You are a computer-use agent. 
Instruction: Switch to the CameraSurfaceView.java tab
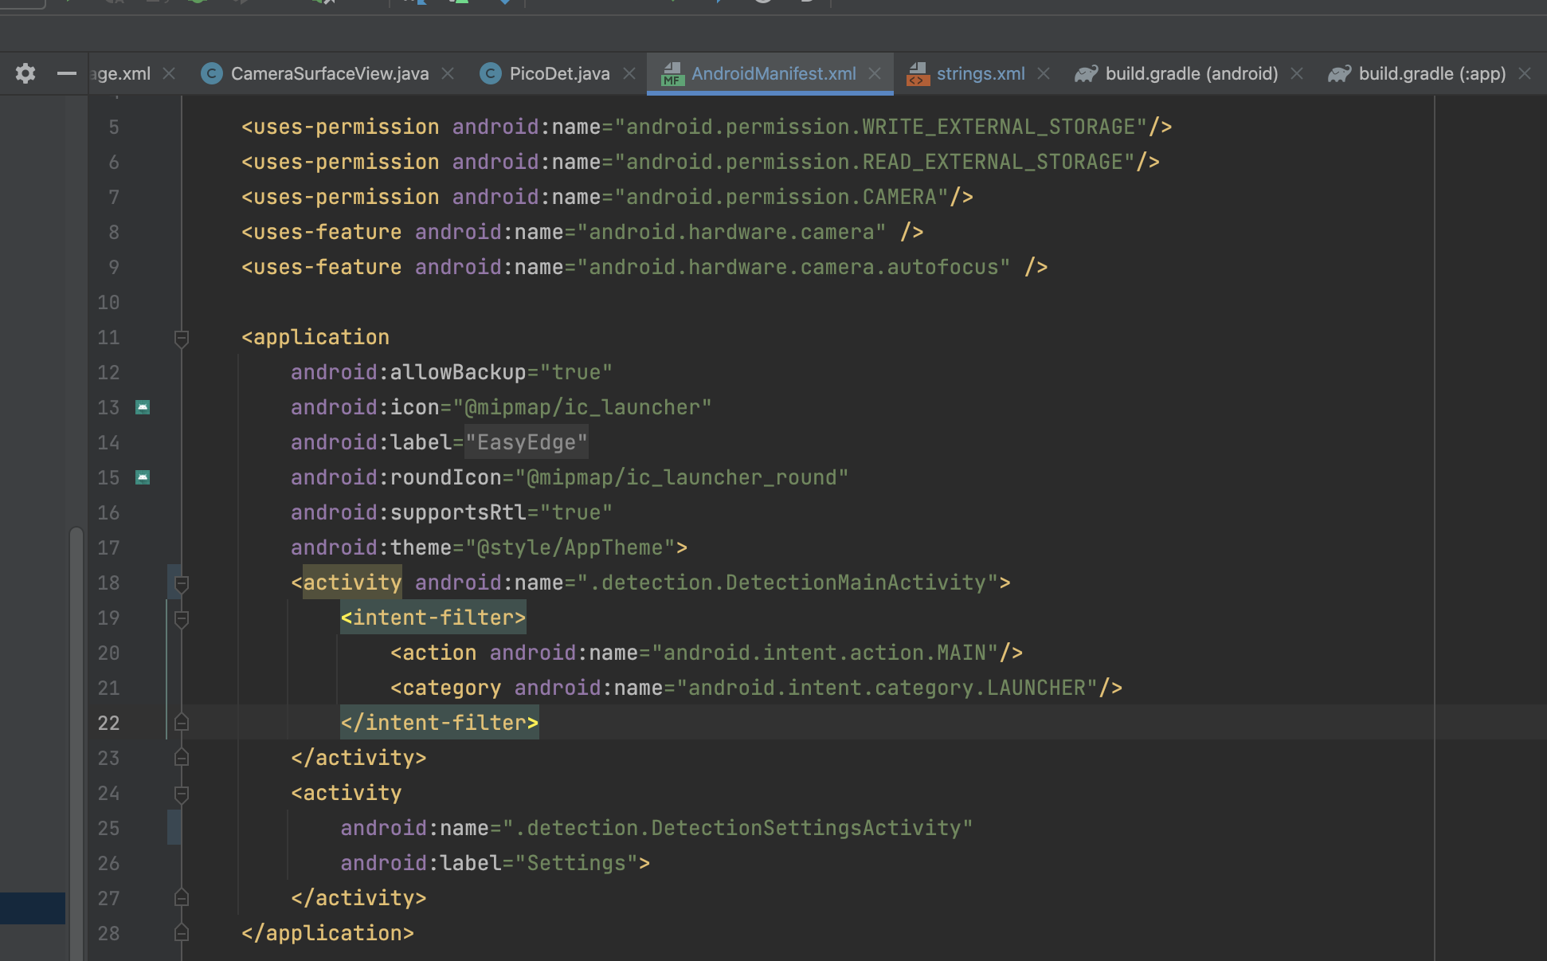(329, 73)
